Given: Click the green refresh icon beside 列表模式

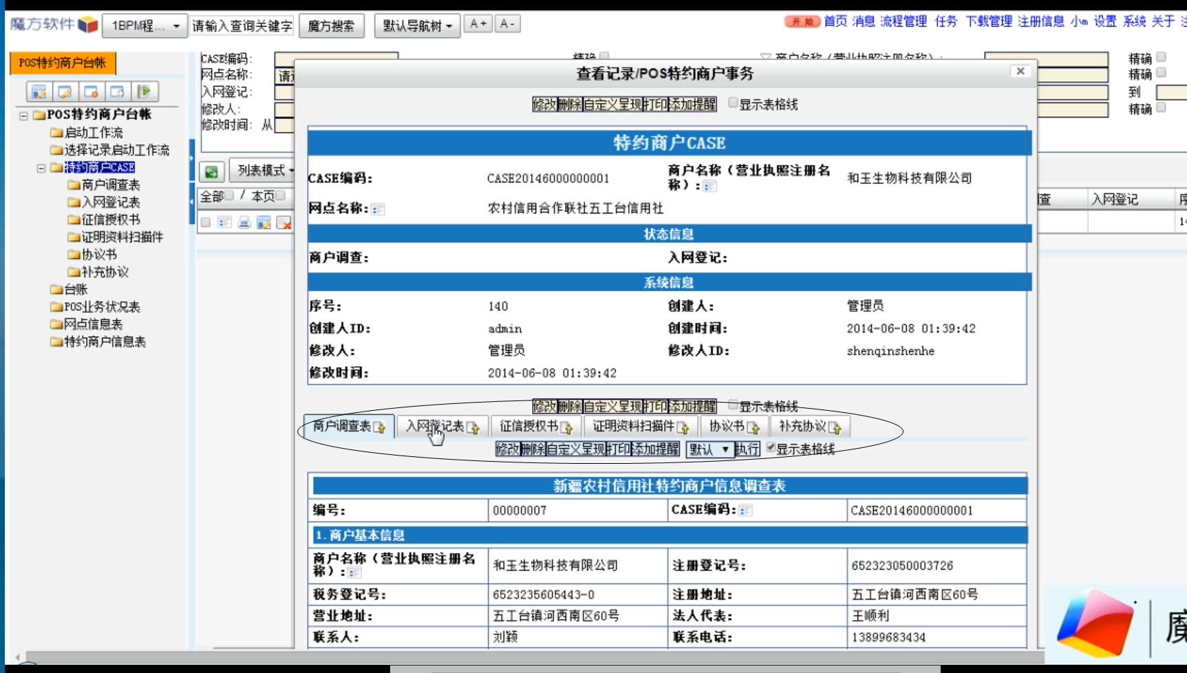Looking at the screenshot, I should pos(212,171).
